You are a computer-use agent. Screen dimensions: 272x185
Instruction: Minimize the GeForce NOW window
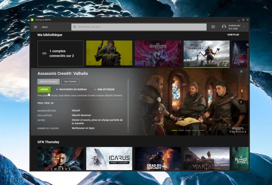tap(239, 20)
